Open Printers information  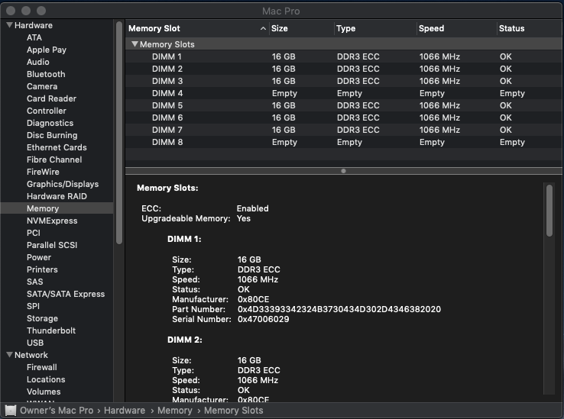point(42,269)
